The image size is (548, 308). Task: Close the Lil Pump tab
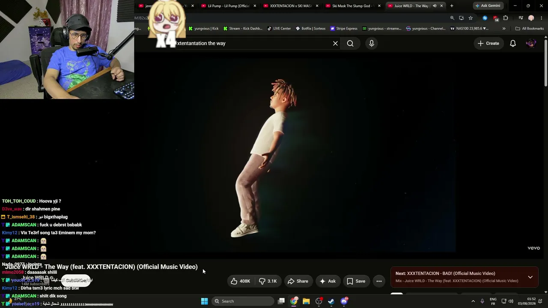pos(255,6)
